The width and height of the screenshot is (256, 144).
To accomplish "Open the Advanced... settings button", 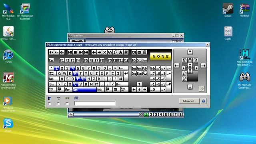I will tap(189, 101).
